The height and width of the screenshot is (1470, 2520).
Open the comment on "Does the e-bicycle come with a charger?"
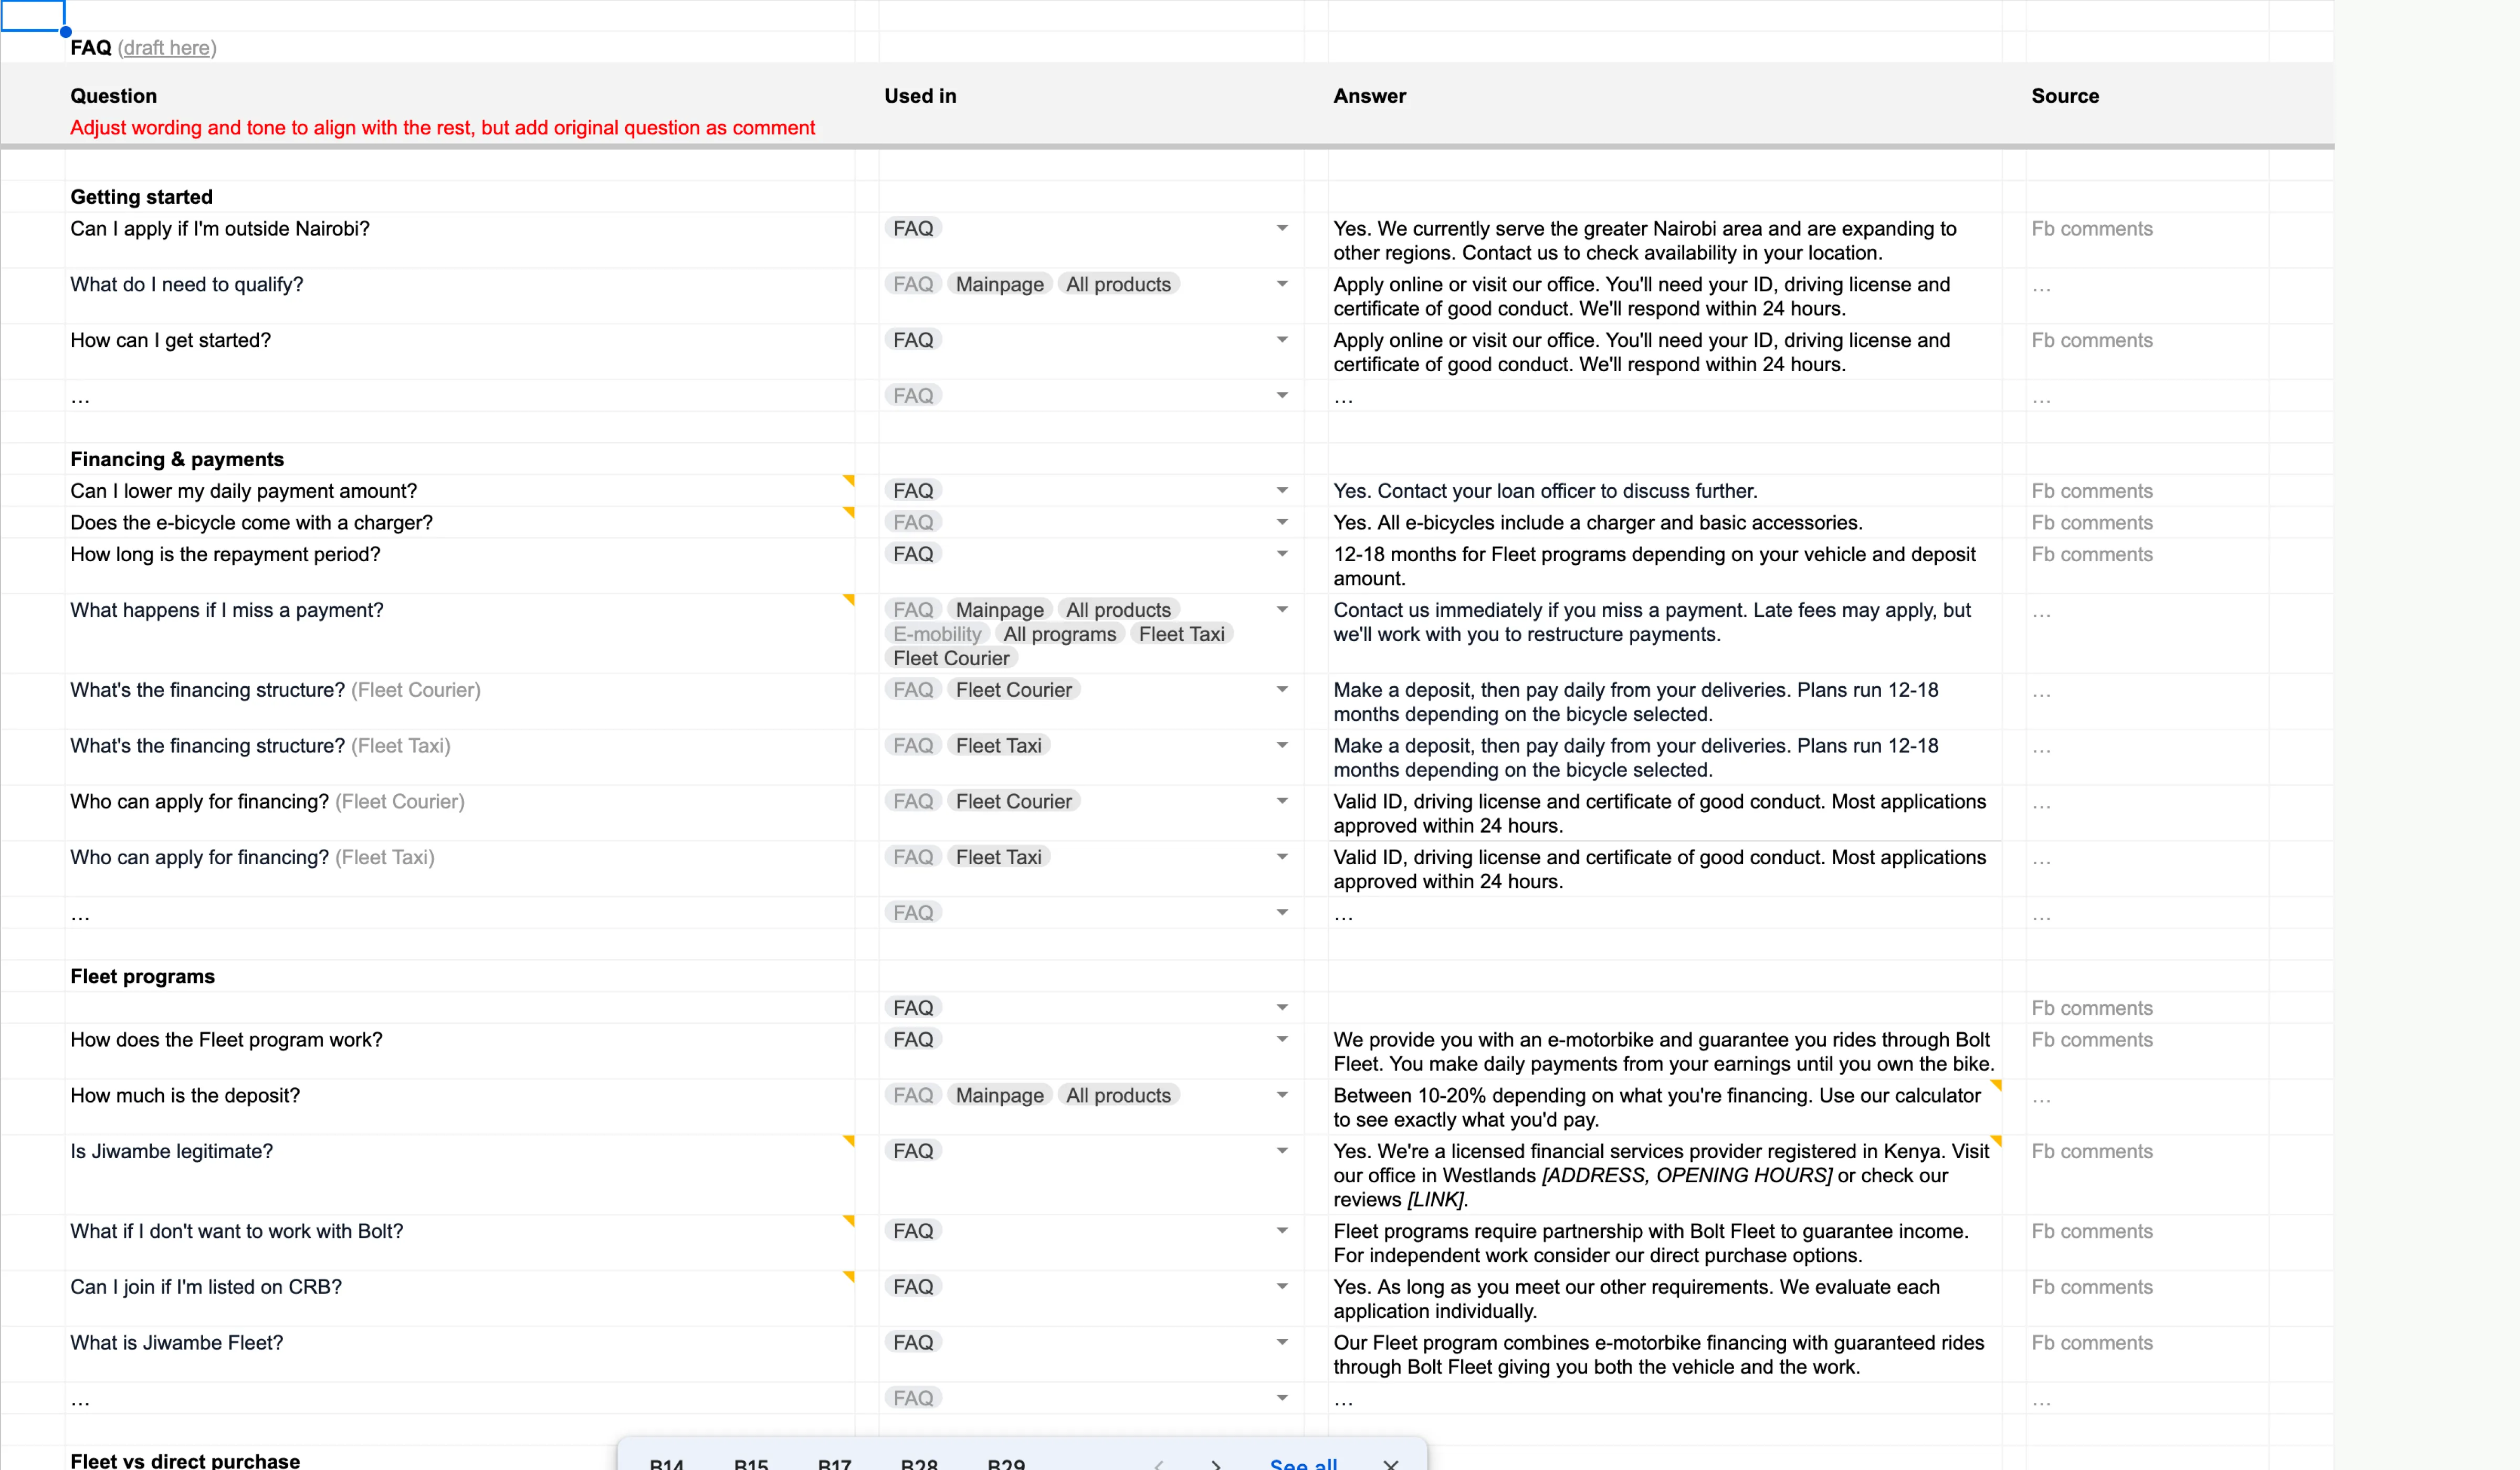click(850, 512)
